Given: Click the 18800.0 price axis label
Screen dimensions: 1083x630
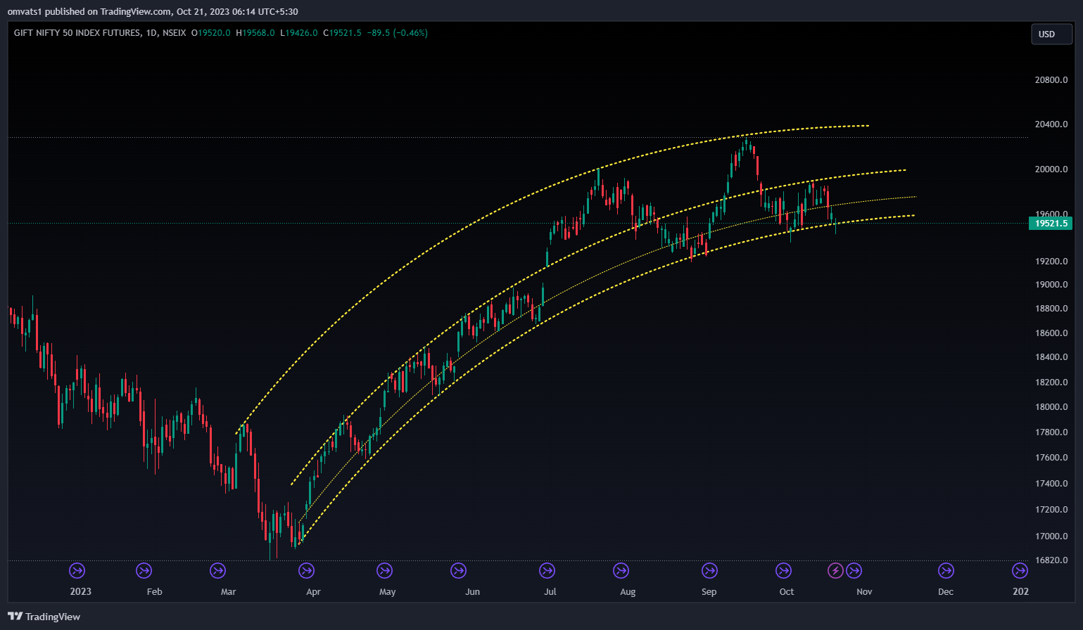Looking at the screenshot, I should [1051, 309].
